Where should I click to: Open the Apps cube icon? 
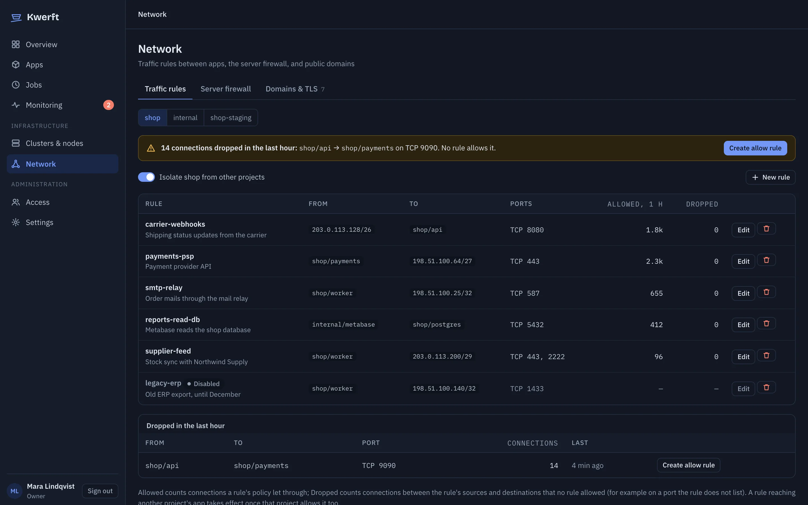coord(16,65)
